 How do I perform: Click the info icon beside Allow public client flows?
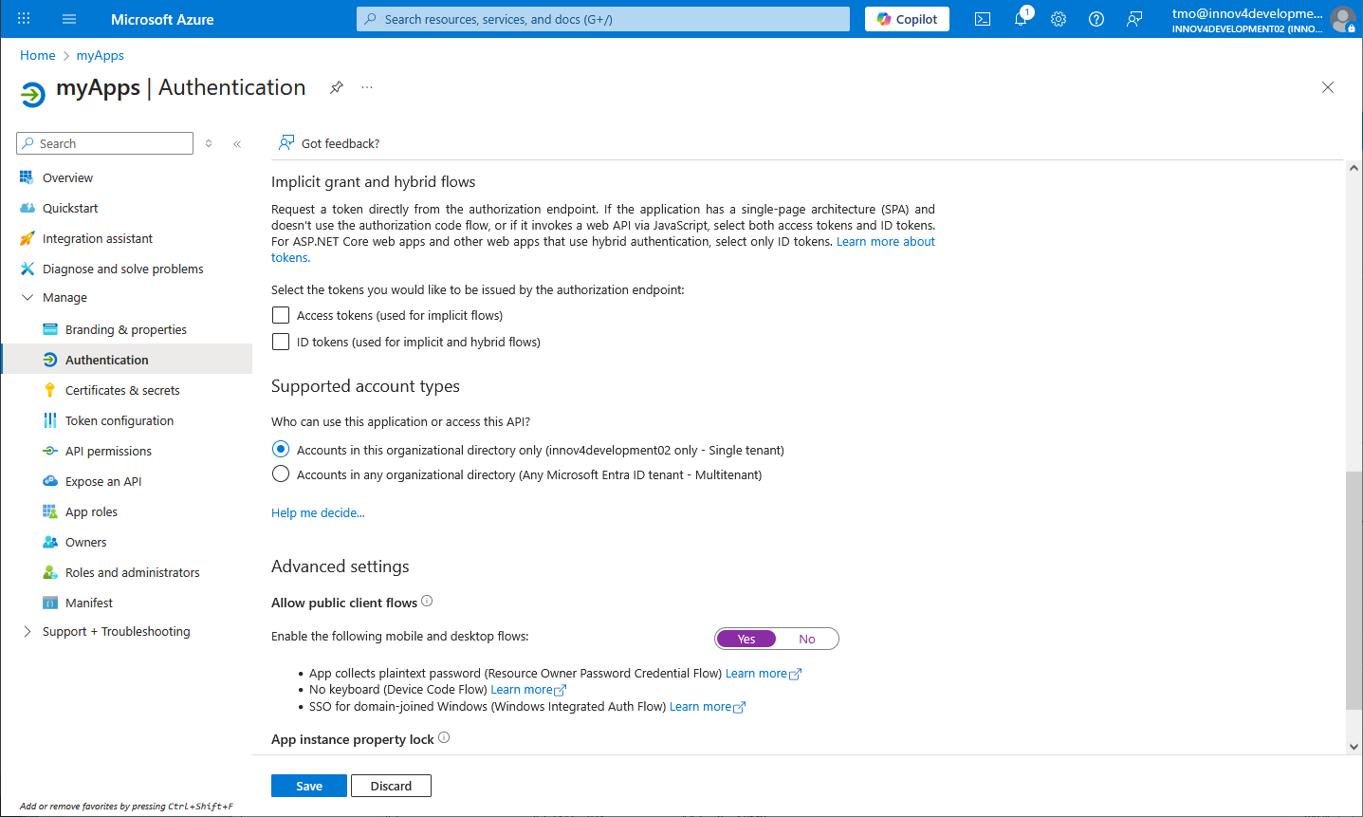click(427, 601)
